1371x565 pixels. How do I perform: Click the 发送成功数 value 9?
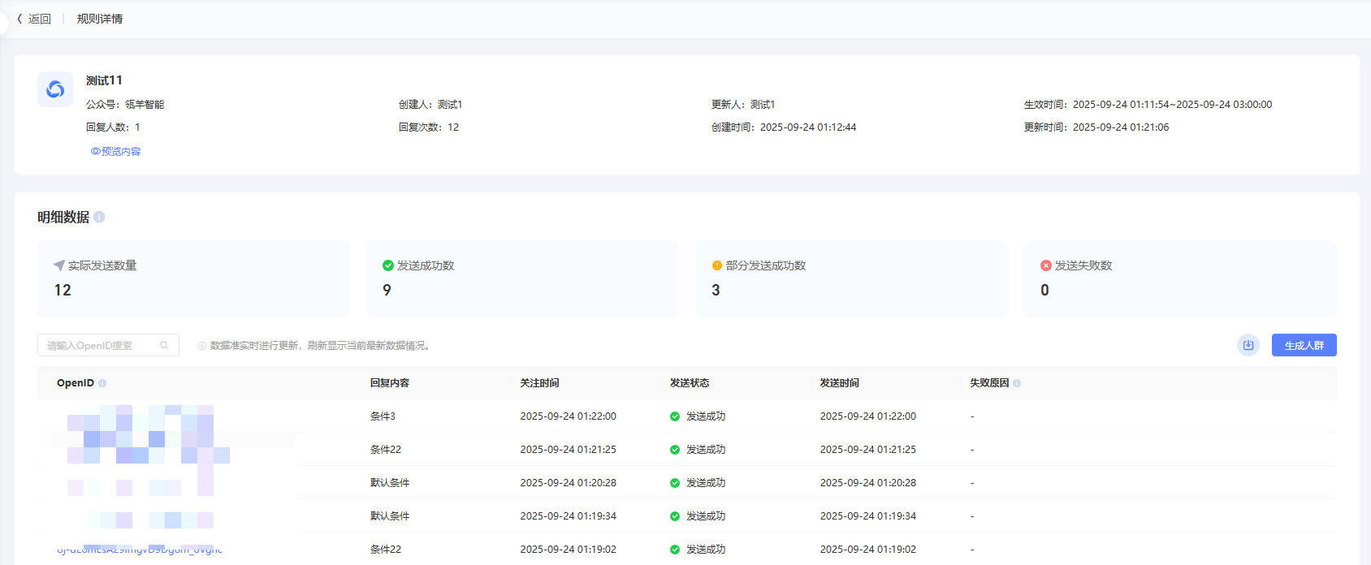point(387,291)
